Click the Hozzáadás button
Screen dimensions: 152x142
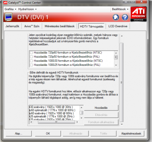[x=101, y=108]
